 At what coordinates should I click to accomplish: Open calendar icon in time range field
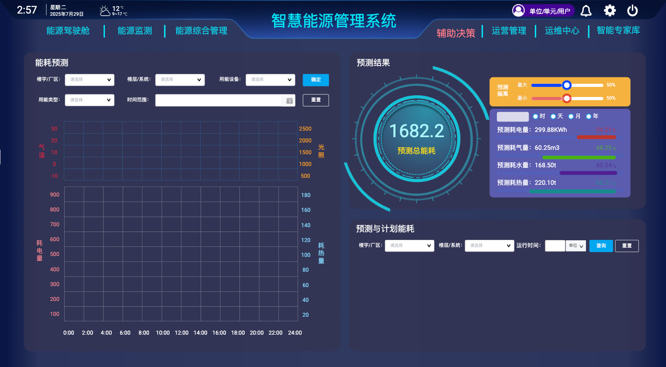click(289, 100)
